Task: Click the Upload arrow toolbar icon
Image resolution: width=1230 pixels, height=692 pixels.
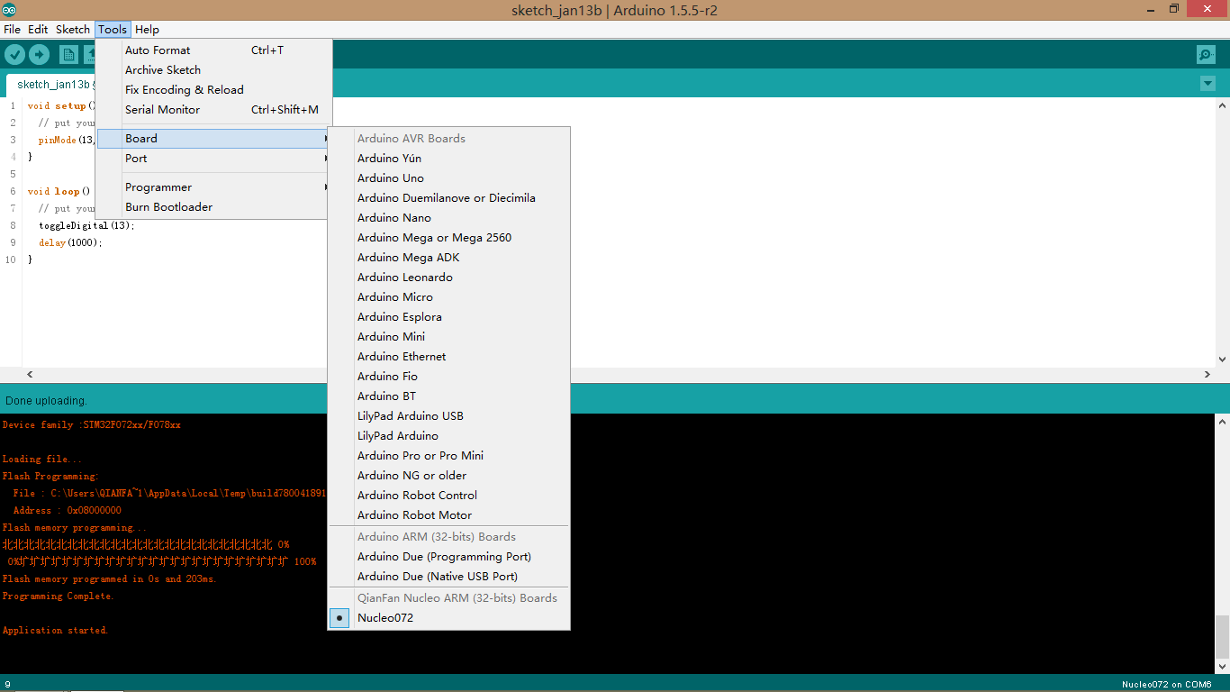Action: click(x=40, y=55)
